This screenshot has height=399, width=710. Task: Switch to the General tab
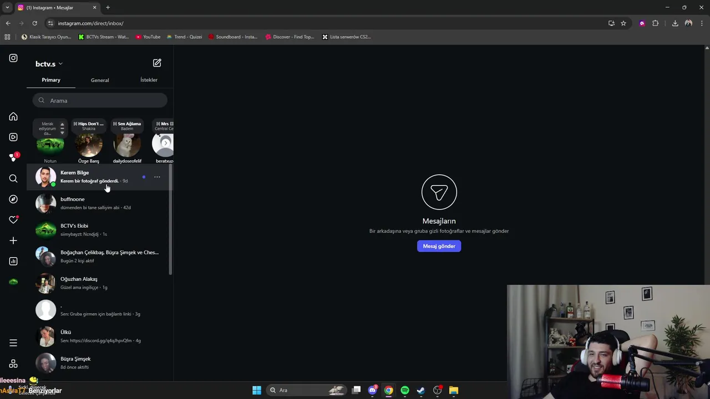pyautogui.click(x=100, y=80)
